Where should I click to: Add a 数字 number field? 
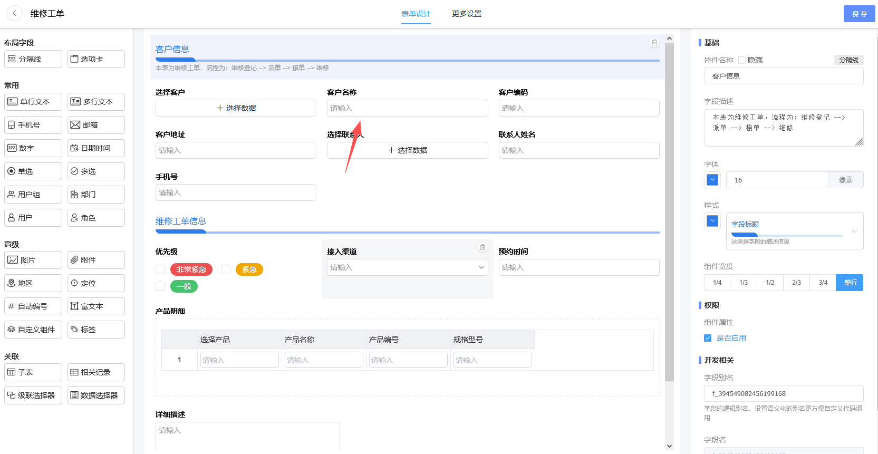point(33,148)
